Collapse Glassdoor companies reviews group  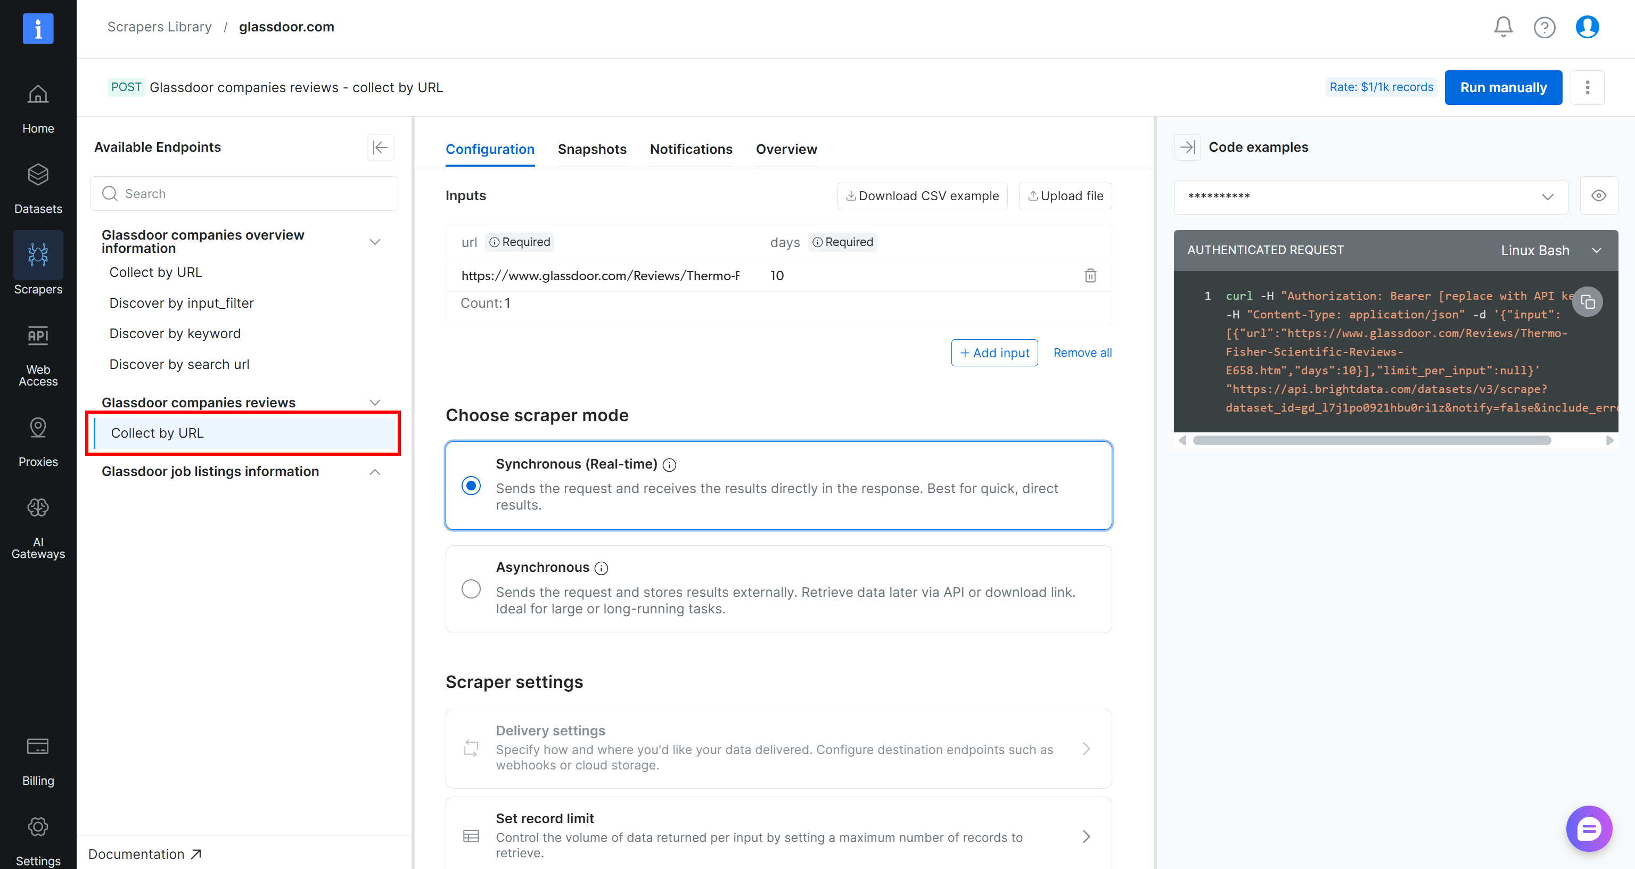(374, 403)
